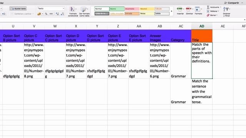Viewport: 246px width, 138px height.
Task: Click the Insertar cells icon
Action: pos(180,9)
